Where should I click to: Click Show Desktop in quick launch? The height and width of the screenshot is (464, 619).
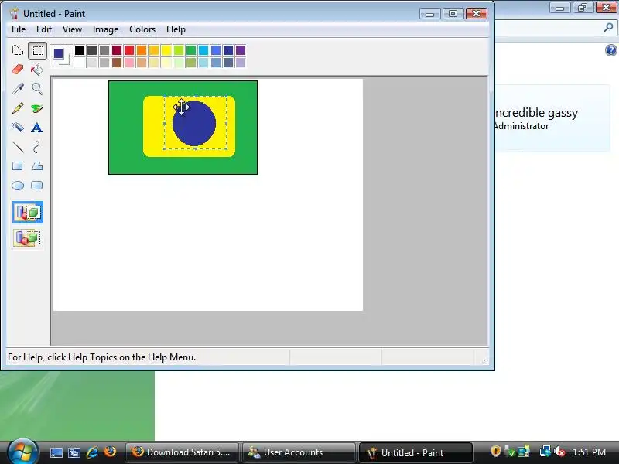[x=56, y=452]
